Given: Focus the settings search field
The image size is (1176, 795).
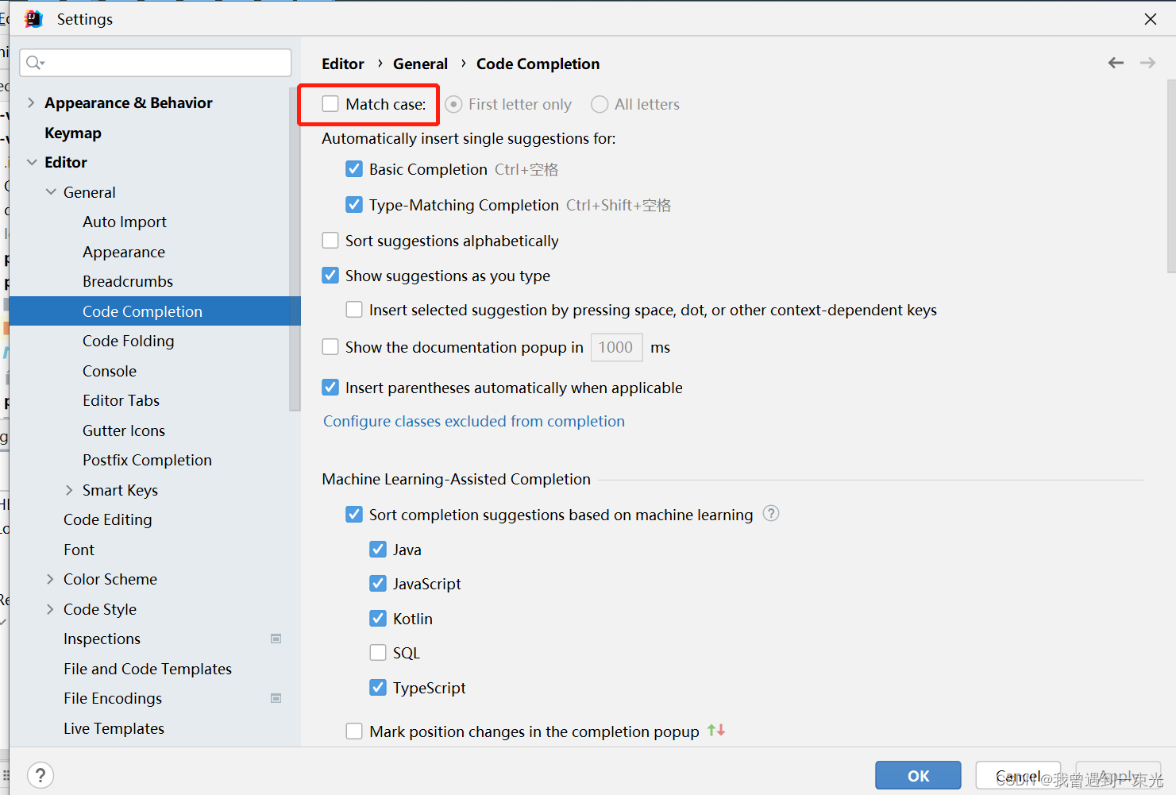Looking at the screenshot, I should [156, 63].
